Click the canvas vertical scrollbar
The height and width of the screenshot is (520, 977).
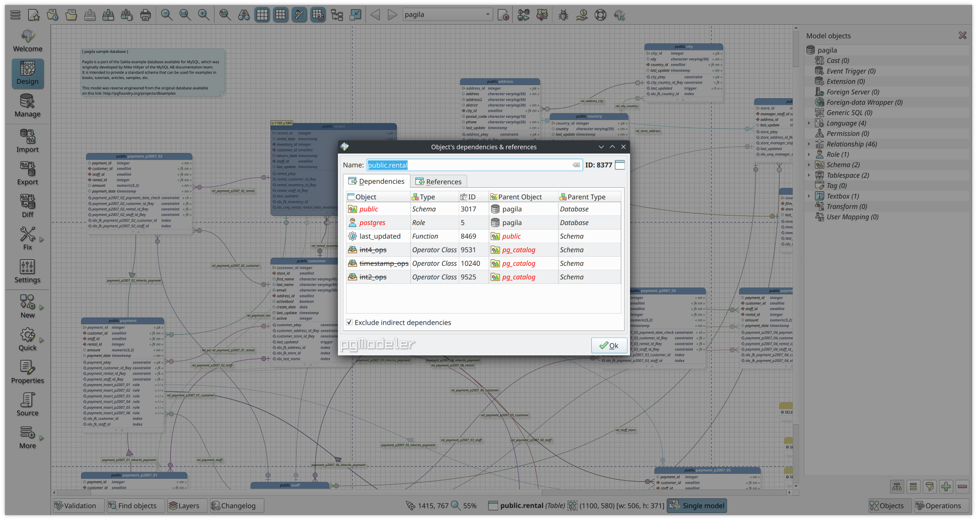[x=796, y=257]
